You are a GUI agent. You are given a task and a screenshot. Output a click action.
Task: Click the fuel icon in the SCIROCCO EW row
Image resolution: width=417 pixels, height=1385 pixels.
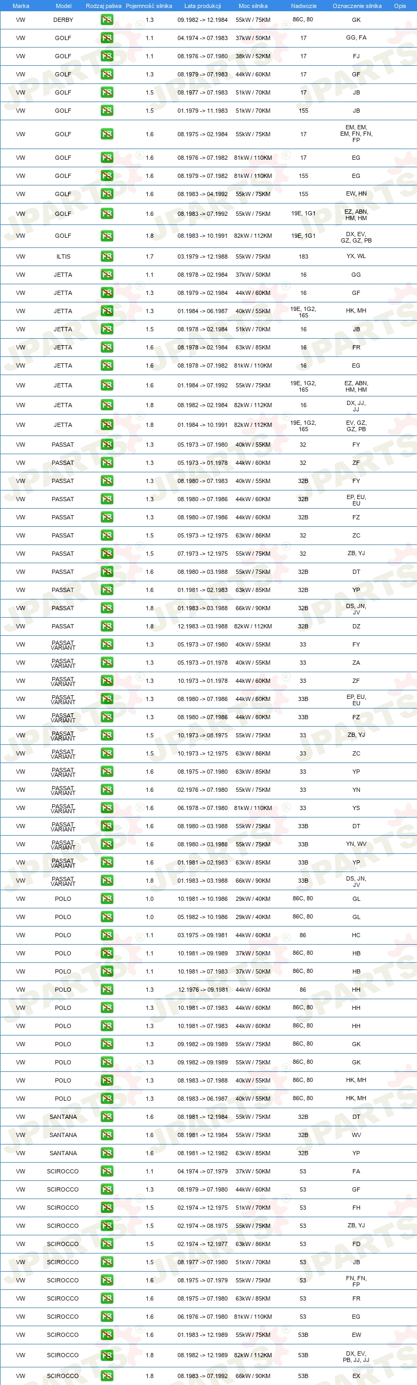(x=107, y=1335)
